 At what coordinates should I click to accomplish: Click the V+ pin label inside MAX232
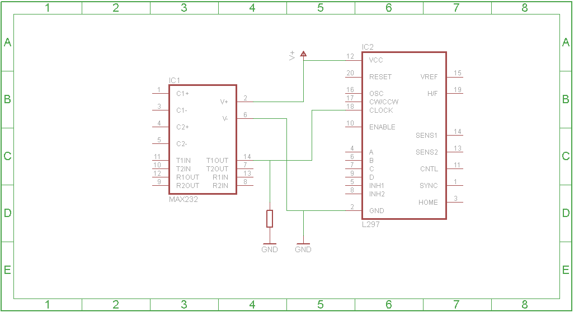(224, 102)
